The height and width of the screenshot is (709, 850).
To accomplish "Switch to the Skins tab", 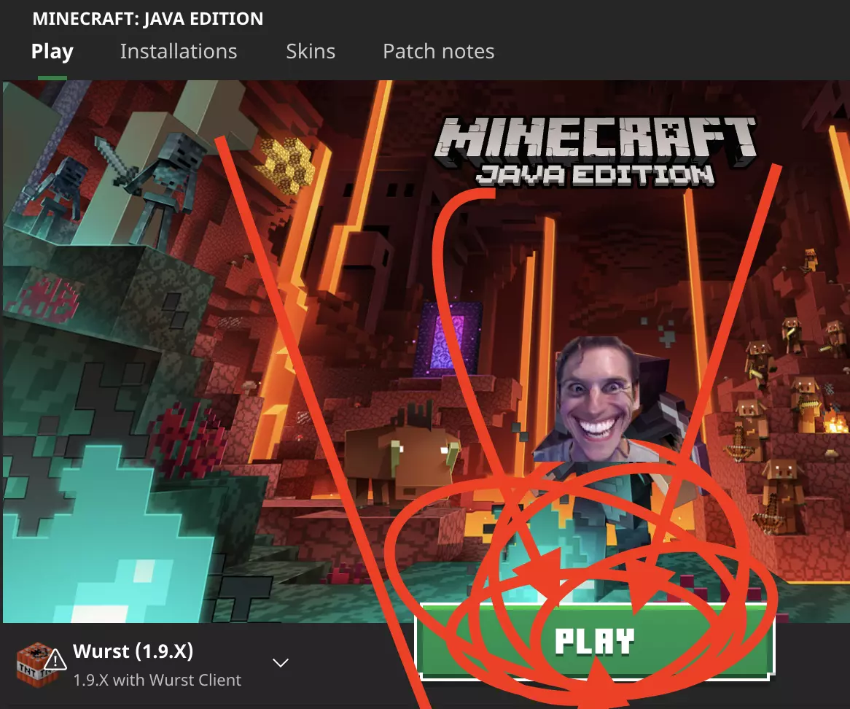I will (x=311, y=51).
